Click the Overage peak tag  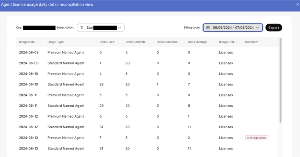[x=256, y=138]
